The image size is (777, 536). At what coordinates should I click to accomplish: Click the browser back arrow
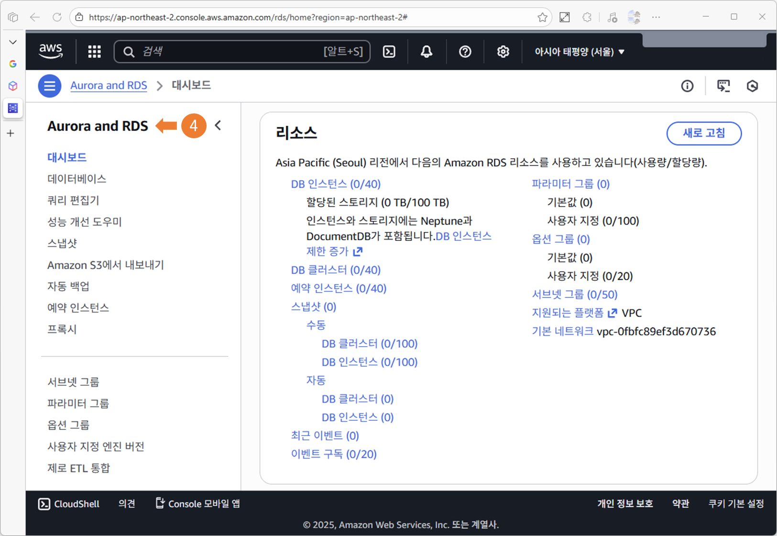tap(35, 17)
